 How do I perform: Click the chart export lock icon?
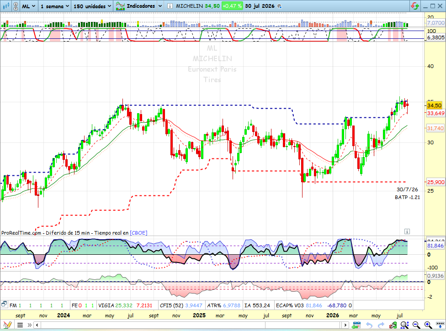(x=393, y=325)
